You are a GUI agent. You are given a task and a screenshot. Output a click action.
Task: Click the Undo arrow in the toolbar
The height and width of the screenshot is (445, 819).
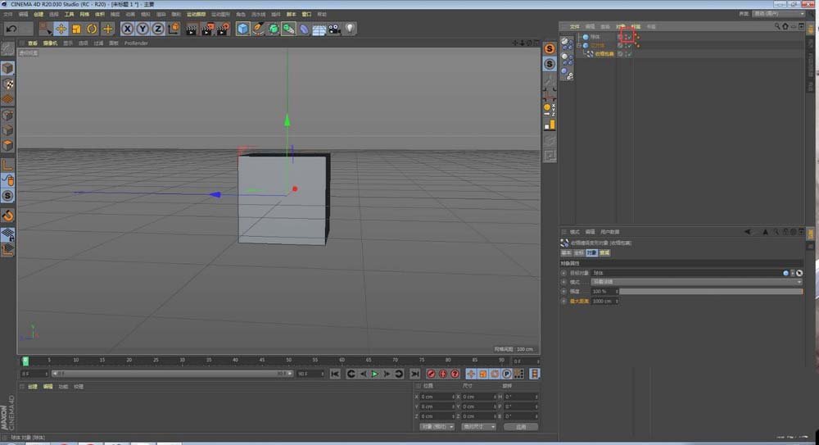click(11, 29)
